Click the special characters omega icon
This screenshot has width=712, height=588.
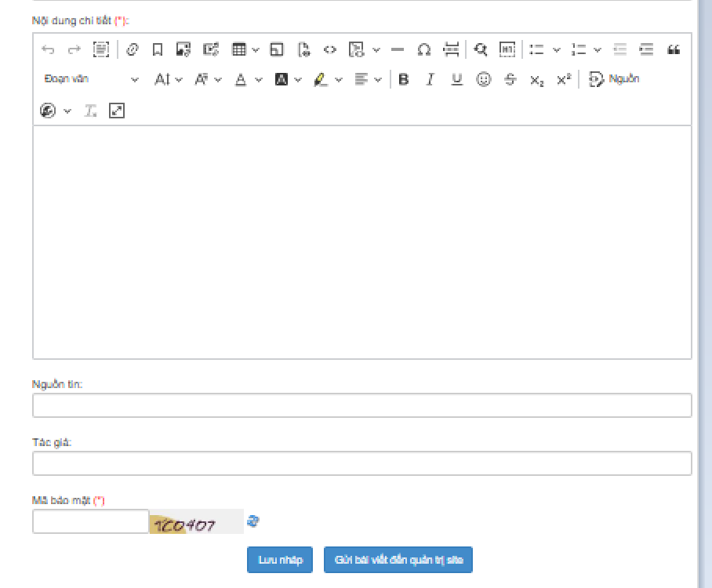pyautogui.click(x=423, y=49)
